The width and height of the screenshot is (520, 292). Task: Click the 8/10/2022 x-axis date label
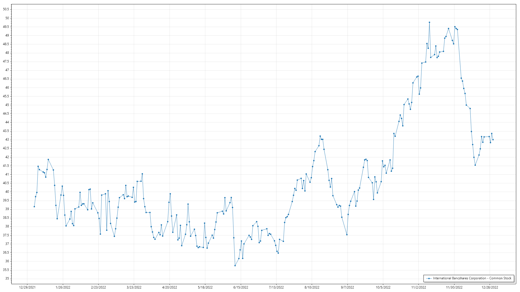[312, 287]
